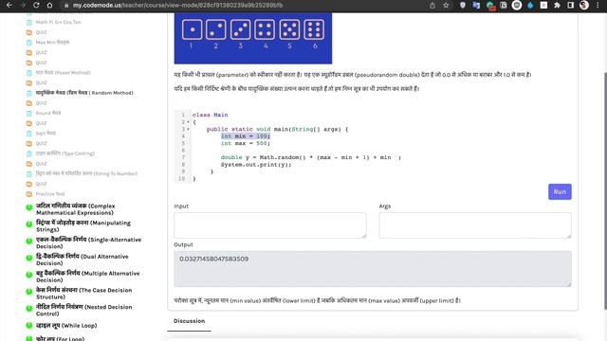Click the Output result box
Viewport: 607px width, 341px height.
click(x=373, y=269)
